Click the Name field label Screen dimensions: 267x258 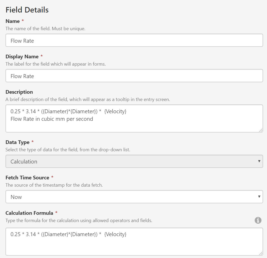pyautogui.click(x=12, y=21)
